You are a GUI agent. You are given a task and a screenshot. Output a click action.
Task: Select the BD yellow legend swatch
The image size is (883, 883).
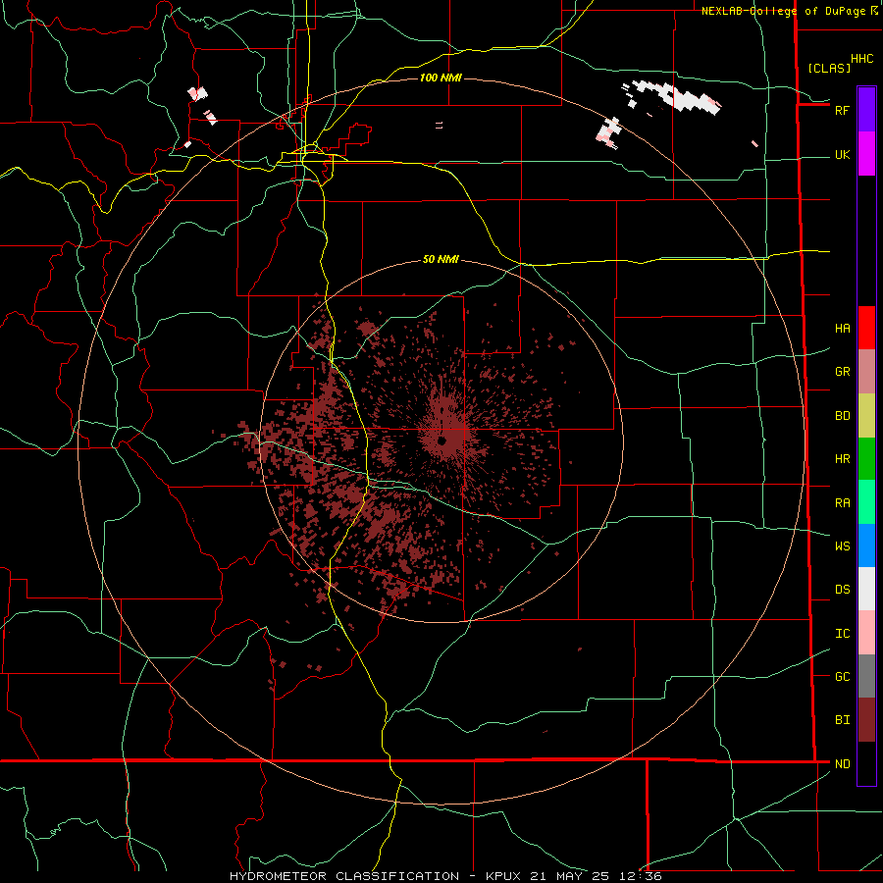(866, 416)
